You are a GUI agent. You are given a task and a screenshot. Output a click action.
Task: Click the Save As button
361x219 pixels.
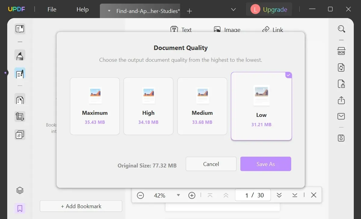click(266, 164)
